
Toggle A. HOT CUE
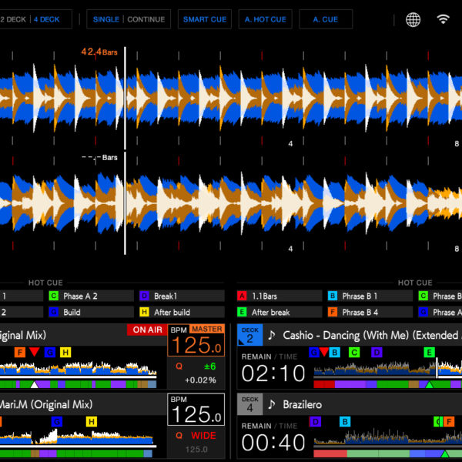265,19
